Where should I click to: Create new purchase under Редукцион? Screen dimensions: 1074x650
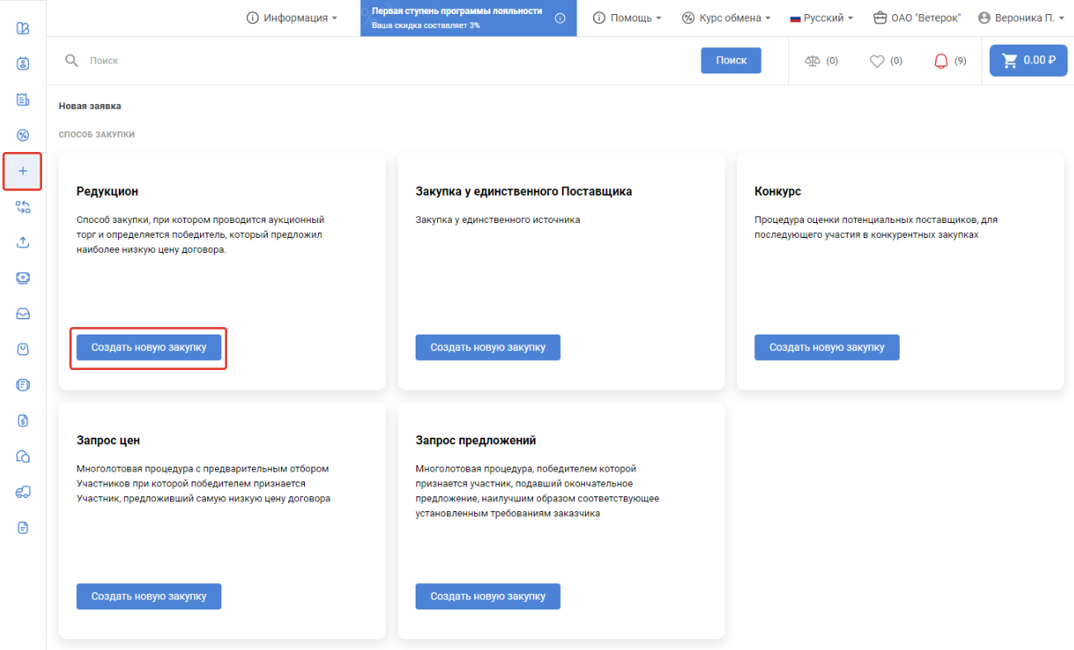tap(149, 348)
